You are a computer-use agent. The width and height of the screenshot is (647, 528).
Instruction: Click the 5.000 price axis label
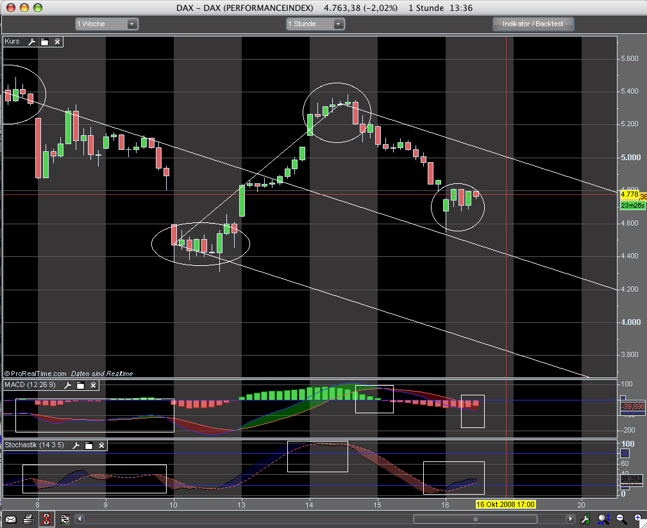tap(631, 158)
